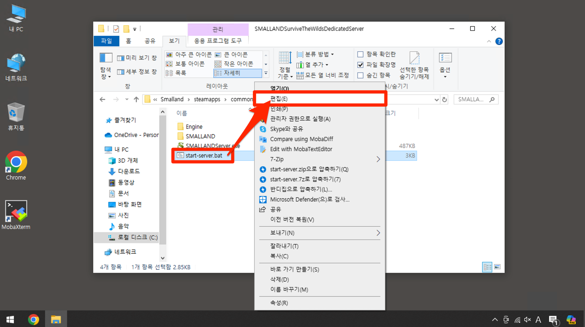
Task: Select 보통 아이콘 layout
Action: click(185, 64)
